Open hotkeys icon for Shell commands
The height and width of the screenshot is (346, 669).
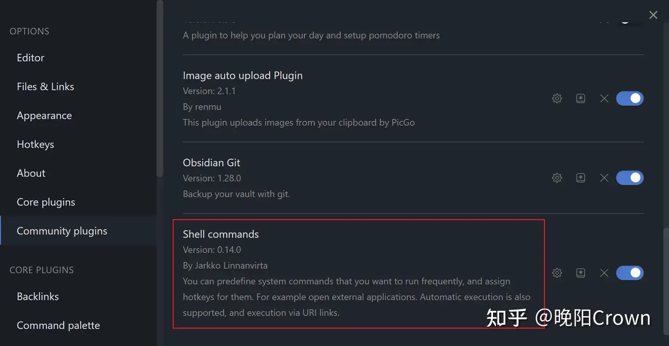tap(581, 273)
